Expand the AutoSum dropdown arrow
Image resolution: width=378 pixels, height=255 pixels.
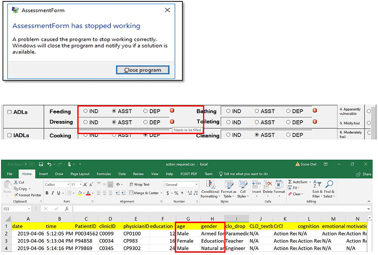(310, 182)
